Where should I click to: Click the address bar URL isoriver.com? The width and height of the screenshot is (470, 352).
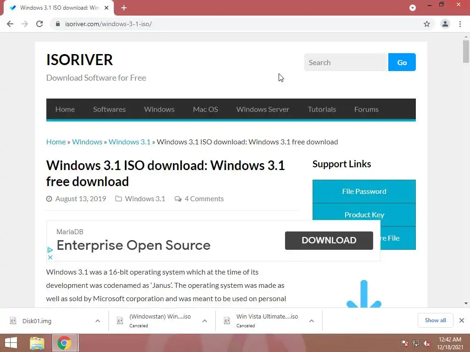coord(108,24)
